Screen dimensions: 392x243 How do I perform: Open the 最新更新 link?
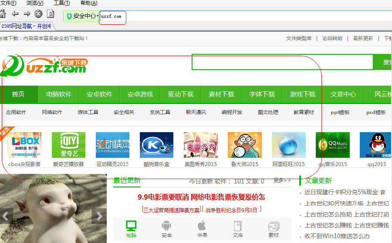pos(363,38)
